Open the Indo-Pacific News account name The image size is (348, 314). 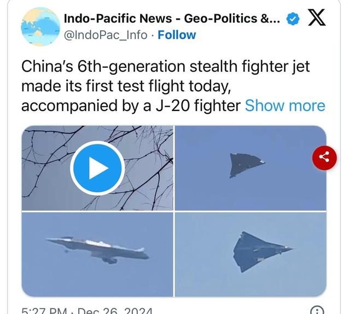tap(172, 18)
